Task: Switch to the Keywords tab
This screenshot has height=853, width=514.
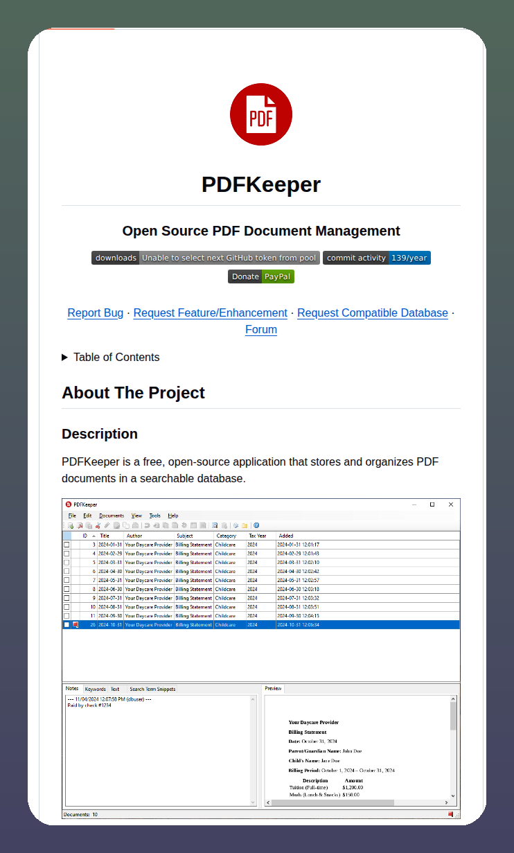Action: (x=96, y=689)
